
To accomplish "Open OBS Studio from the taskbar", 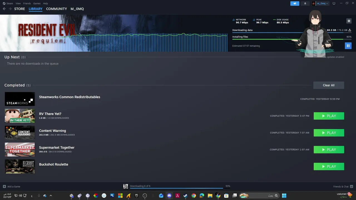I will [x=145, y=196].
